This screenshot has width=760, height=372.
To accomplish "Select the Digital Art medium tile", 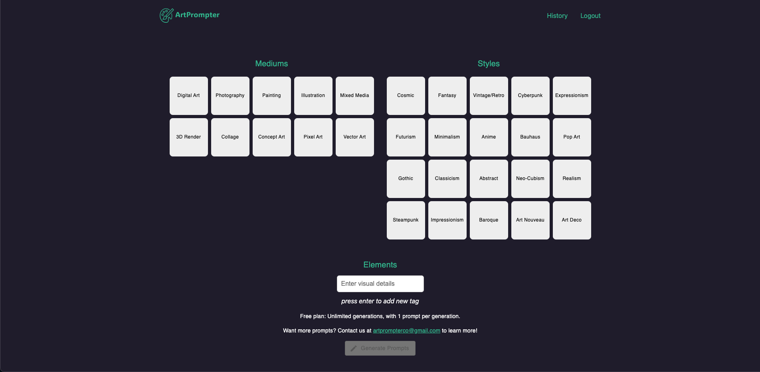I will pos(189,96).
